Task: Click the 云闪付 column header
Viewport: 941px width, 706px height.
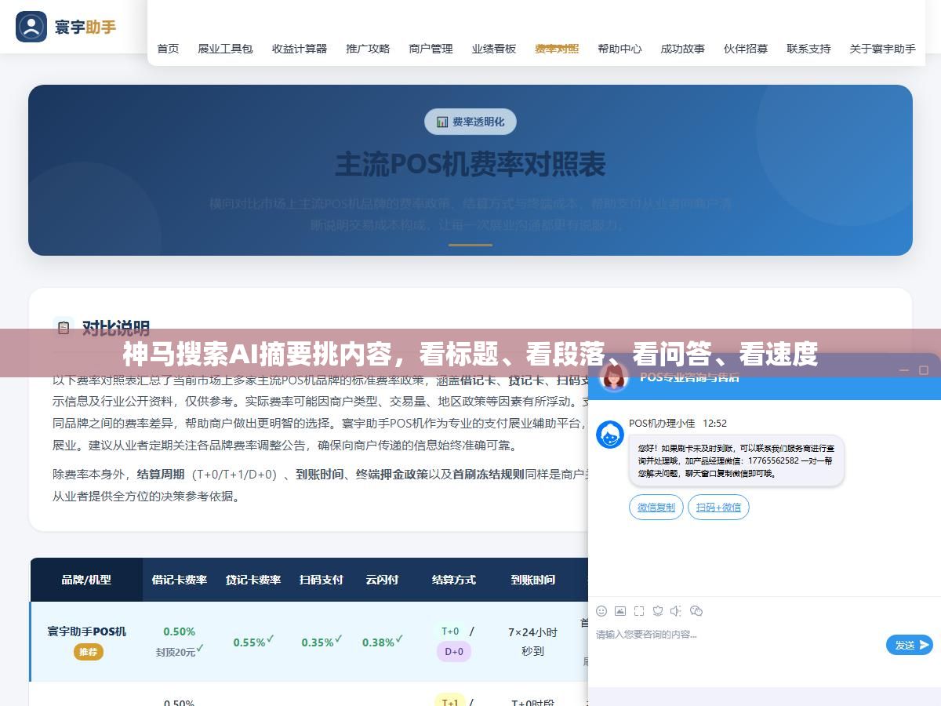Action: tap(382, 580)
